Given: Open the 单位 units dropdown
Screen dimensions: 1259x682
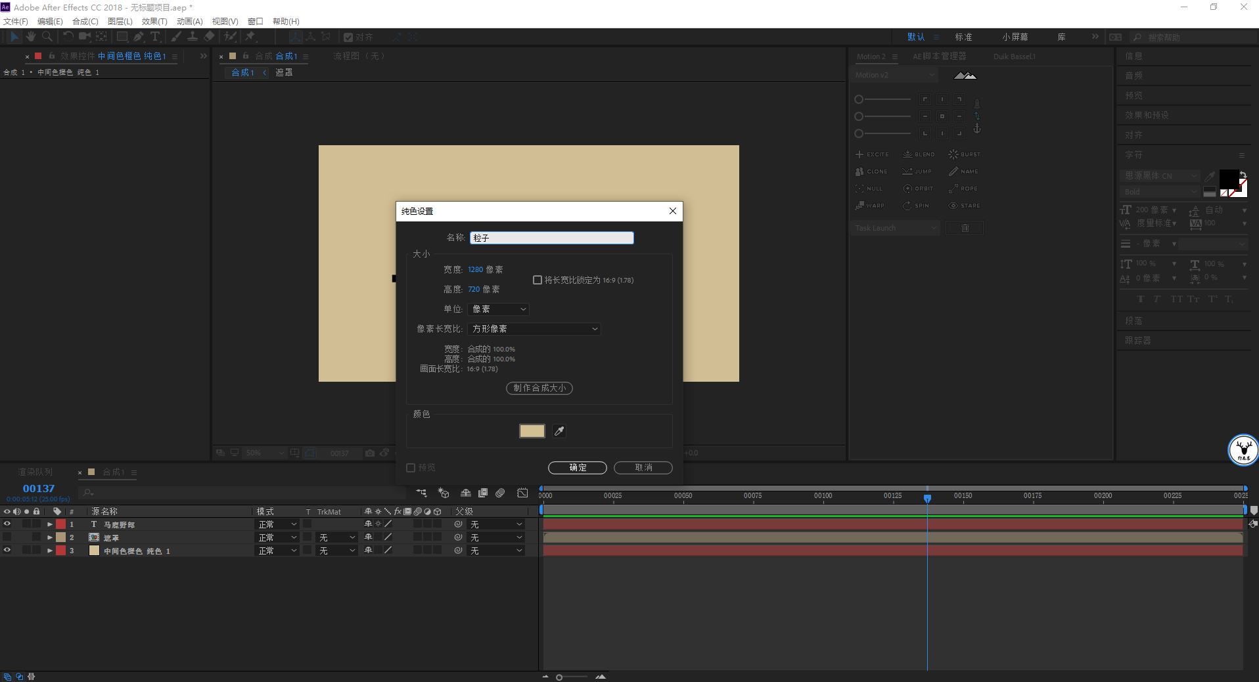Looking at the screenshot, I should pos(499,309).
